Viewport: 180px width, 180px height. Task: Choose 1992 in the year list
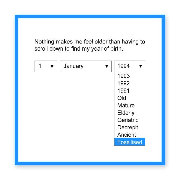124,83
